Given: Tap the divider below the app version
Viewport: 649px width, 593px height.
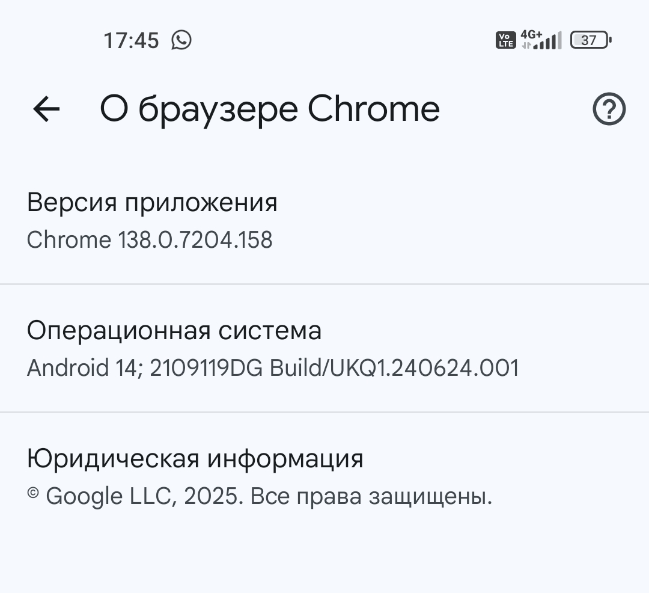Looking at the screenshot, I should click(324, 284).
